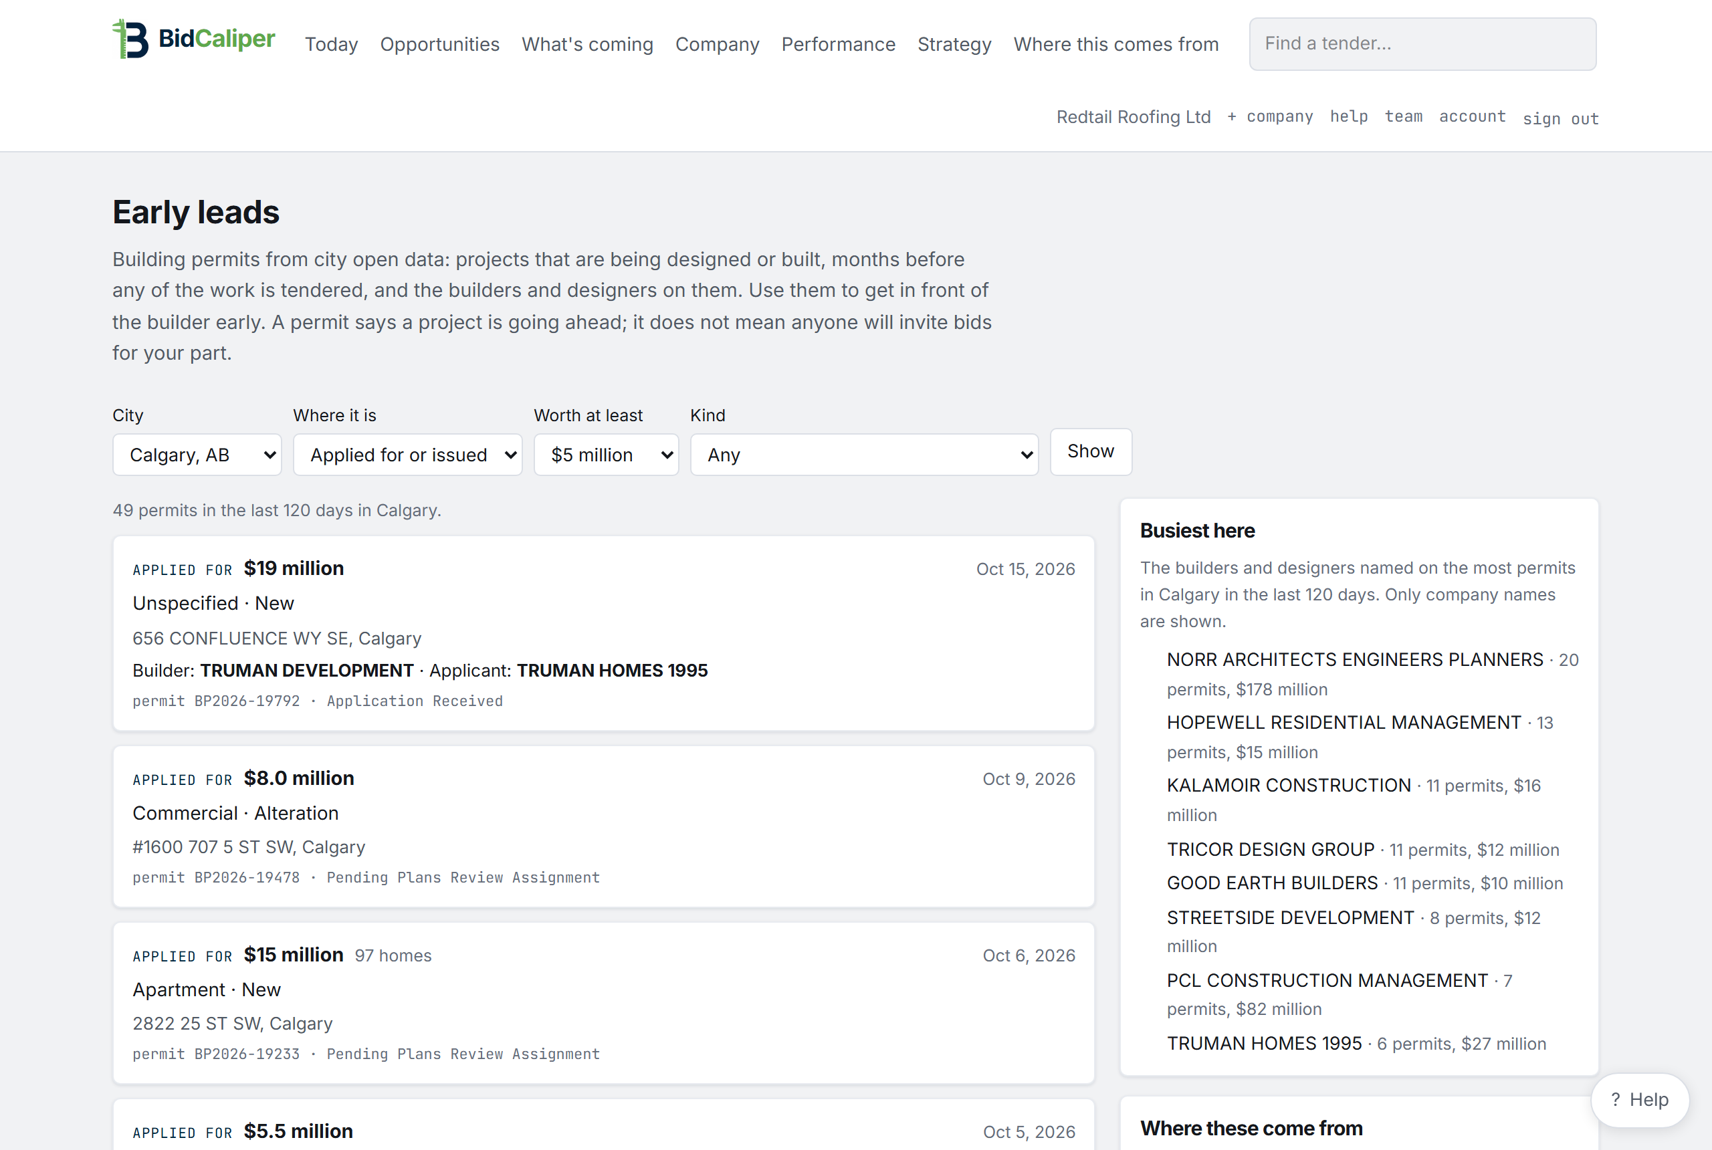Image resolution: width=1712 pixels, height=1150 pixels.
Task: Click NORR ARCHITECTS ENGINEERS PLANNERS in Busiest here
Action: pos(1355,659)
